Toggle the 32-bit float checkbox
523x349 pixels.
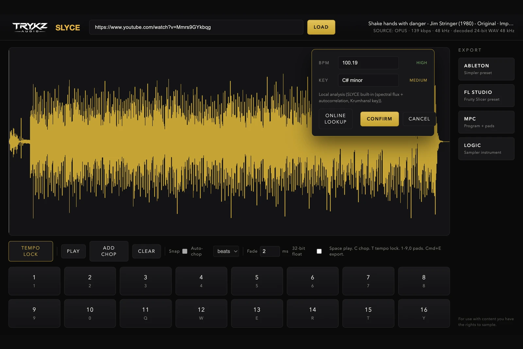point(319,251)
